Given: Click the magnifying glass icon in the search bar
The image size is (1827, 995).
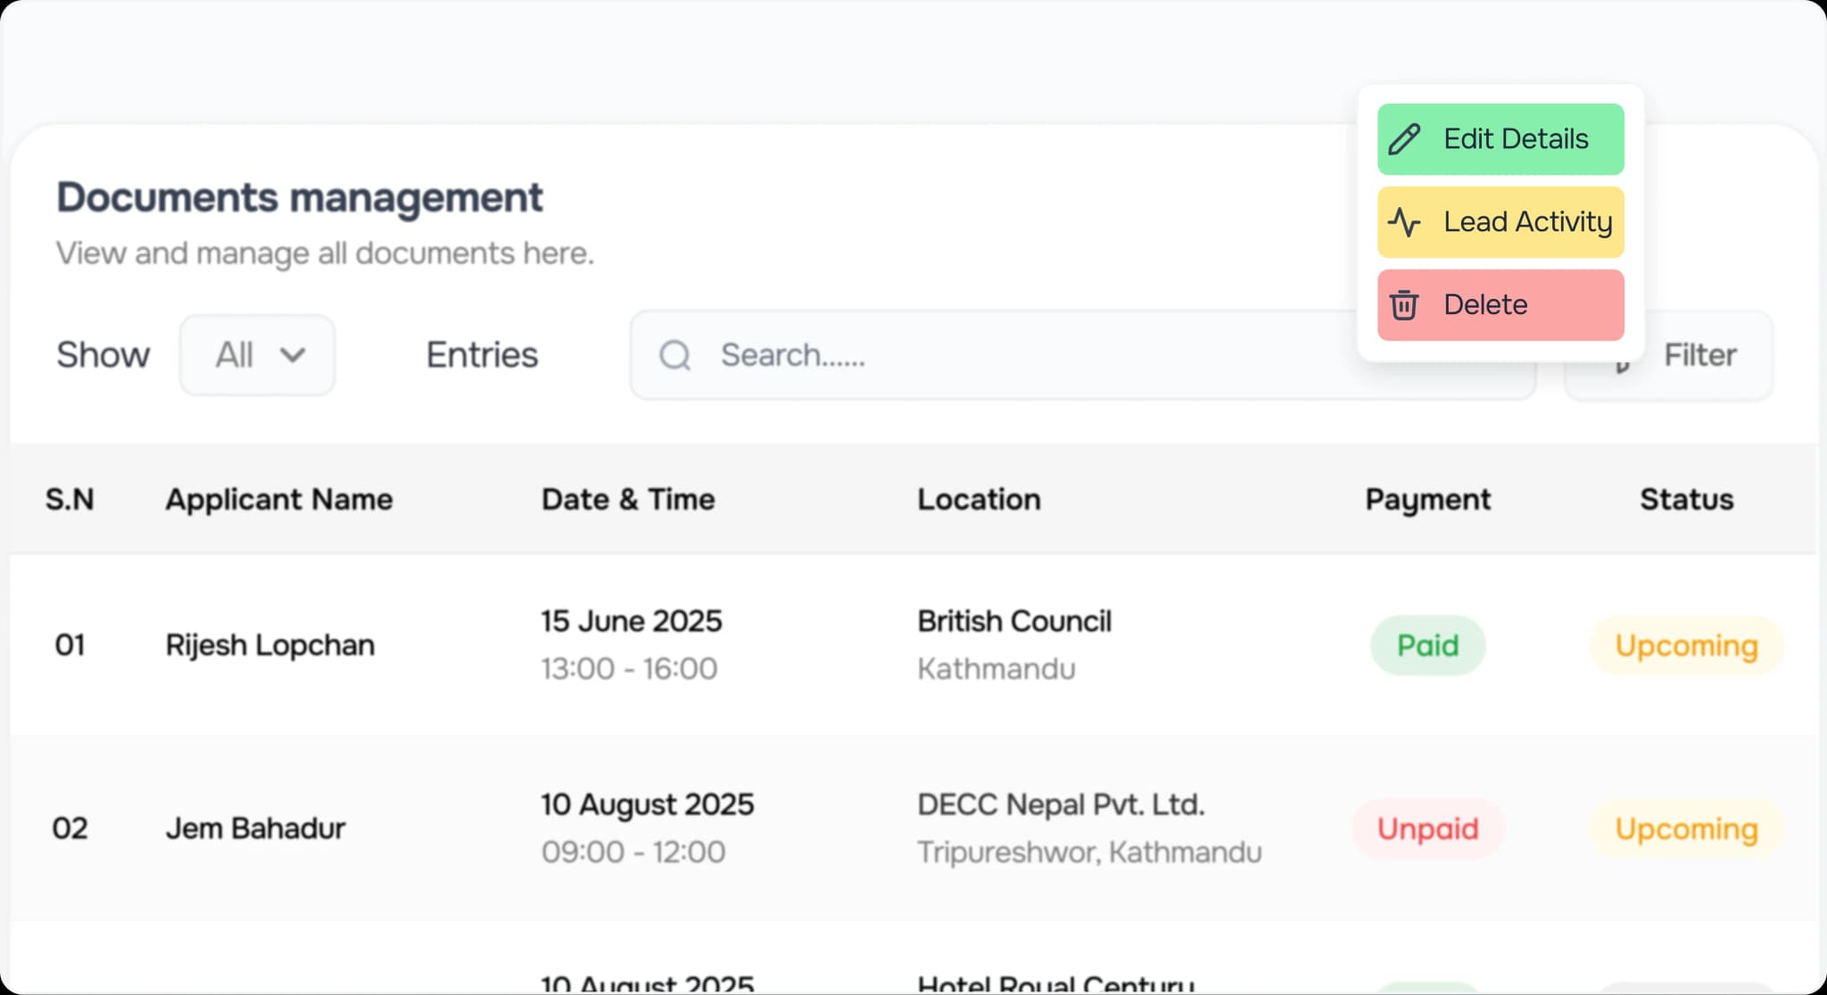Looking at the screenshot, I should coord(675,355).
